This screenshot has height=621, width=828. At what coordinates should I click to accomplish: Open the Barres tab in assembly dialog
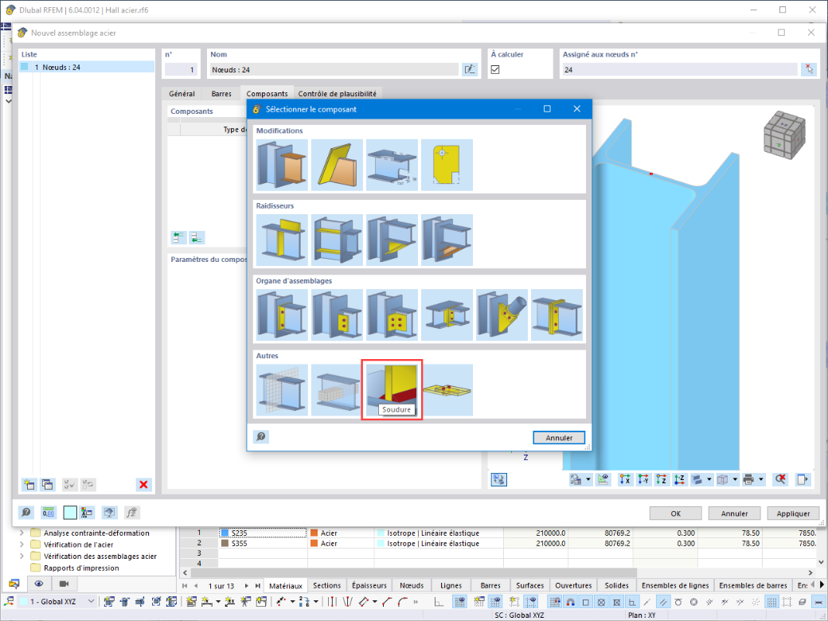(x=221, y=93)
